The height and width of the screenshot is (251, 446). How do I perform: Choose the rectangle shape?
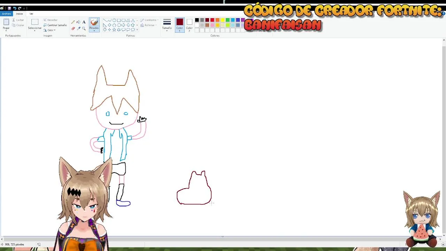[x=119, y=20]
